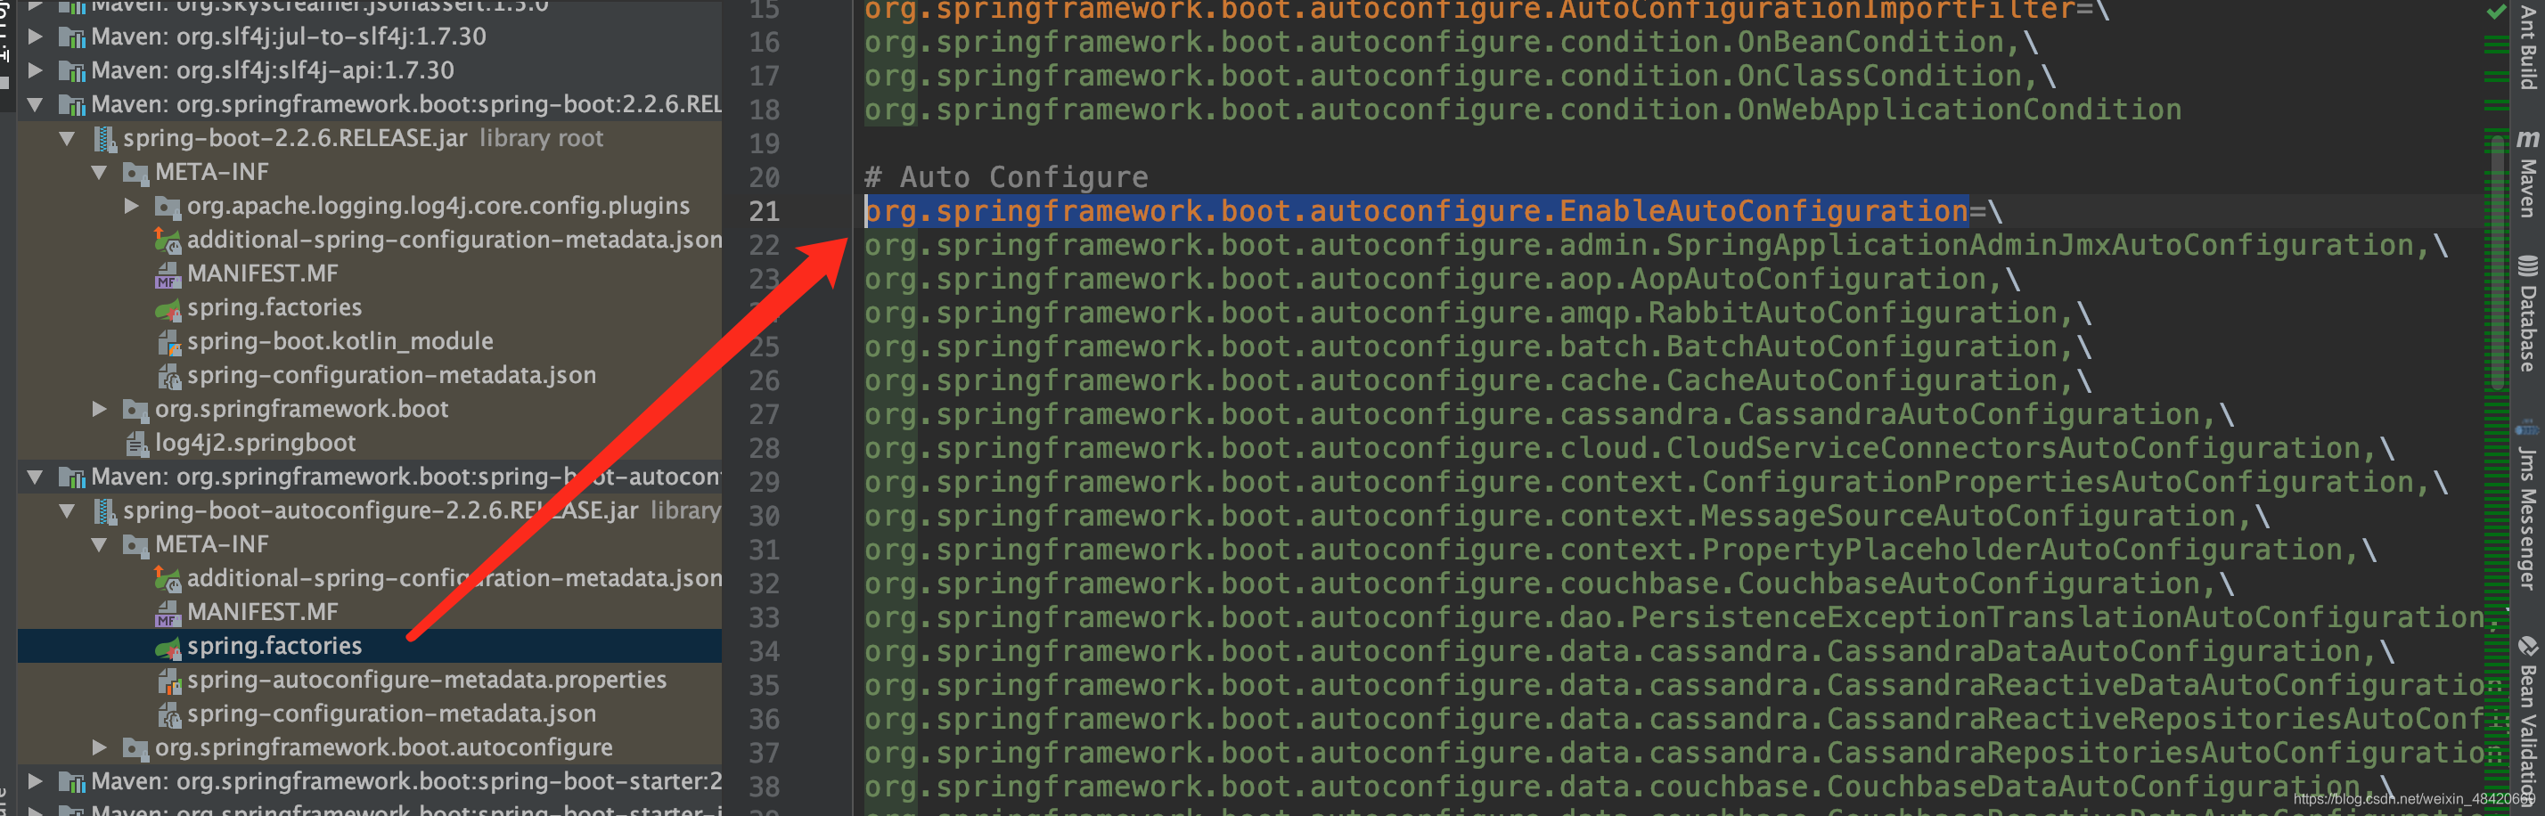Collapse spring-boot-autoconfigure-2.2.6.RELEASE.jar node

[x=68, y=510]
